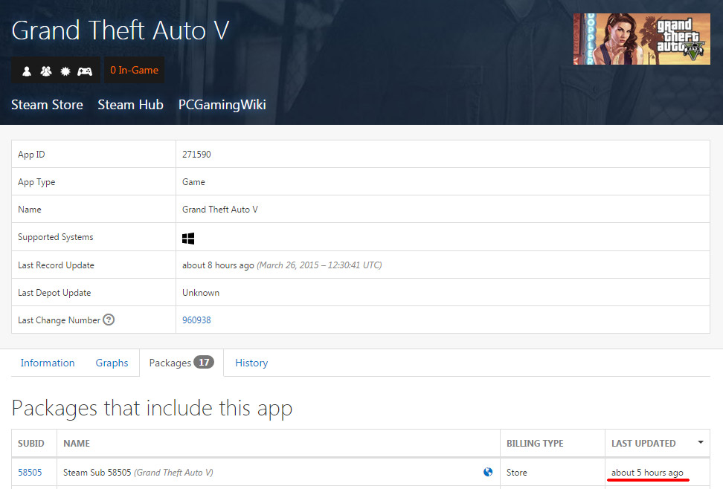Click the sort arrow in Last Updated column
Screen dimensions: 723x489
coord(701,442)
